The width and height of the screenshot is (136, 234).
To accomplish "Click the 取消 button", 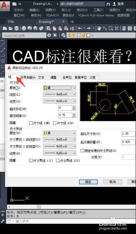I will [113, 182].
